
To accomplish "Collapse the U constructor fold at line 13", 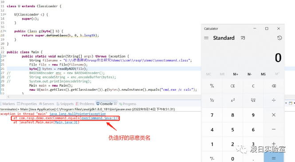I will click(5, 15).
